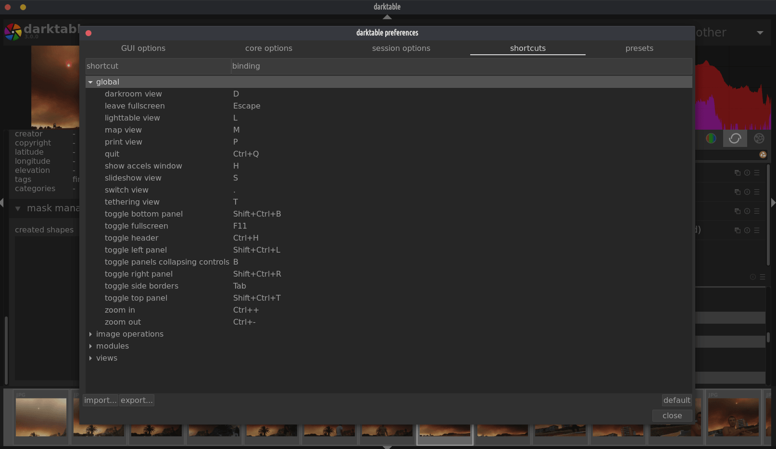The image size is (776, 449).
Task: Click the "shortcut" column header
Action: pyautogui.click(x=158, y=66)
